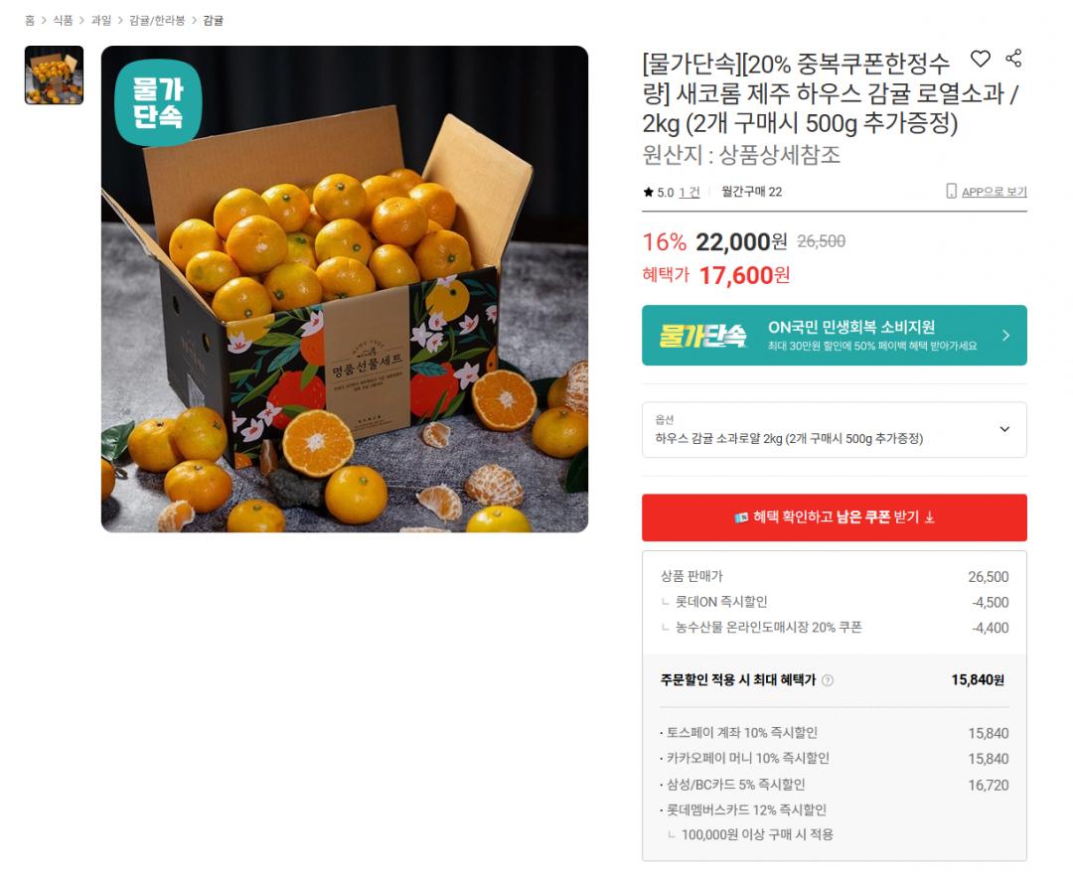1073x872 pixels.
Task: Click the question mark help icon beside 최대 혜택가
Action: pos(828,679)
